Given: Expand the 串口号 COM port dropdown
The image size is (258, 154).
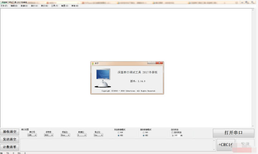Looking at the screenshot, I should point(32,135).
